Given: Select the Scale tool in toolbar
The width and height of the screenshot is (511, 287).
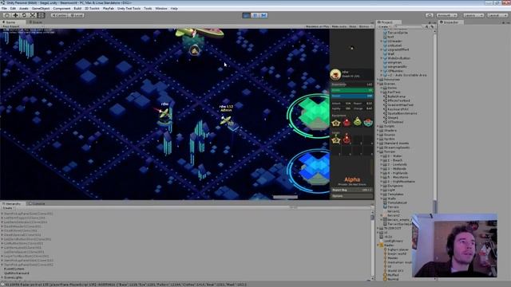Looking at the screenshot, I should (33, 15).
